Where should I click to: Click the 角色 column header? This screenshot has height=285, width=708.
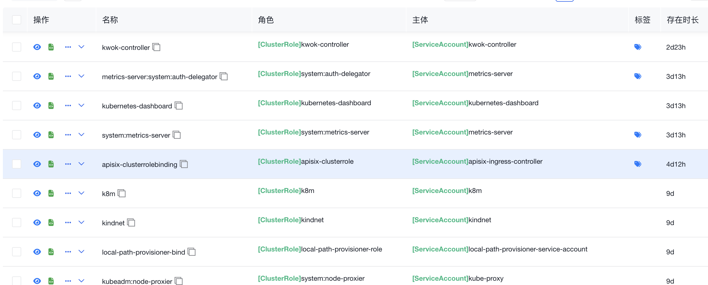[x=266, y=20]
